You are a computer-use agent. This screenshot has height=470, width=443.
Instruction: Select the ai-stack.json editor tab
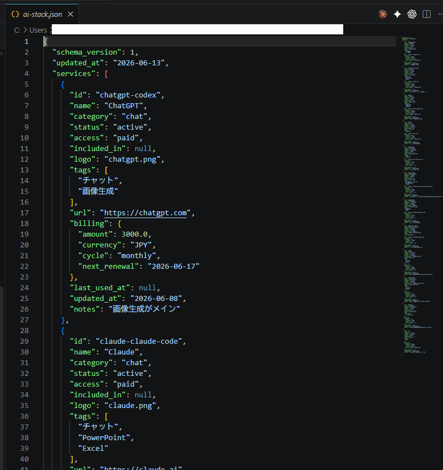[x=42, y=14]
